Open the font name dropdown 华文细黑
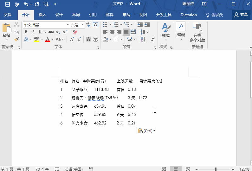This screenshot has width=252, height=171. (68, 25)
